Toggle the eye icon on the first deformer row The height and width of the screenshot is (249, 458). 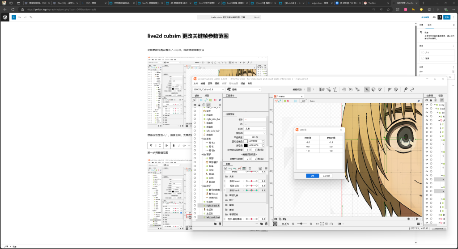click(427, 105)
